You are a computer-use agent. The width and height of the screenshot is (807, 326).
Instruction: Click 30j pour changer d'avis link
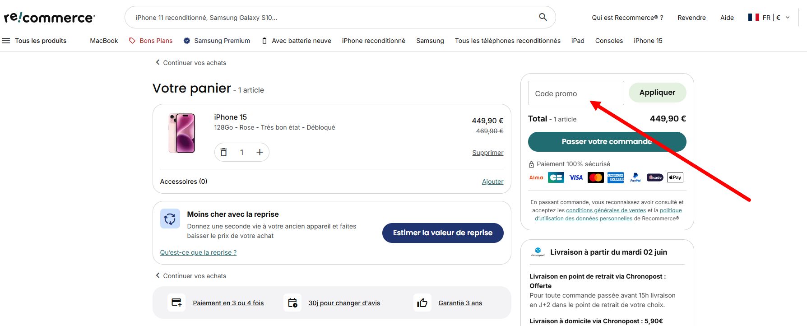tap(344, 303)
